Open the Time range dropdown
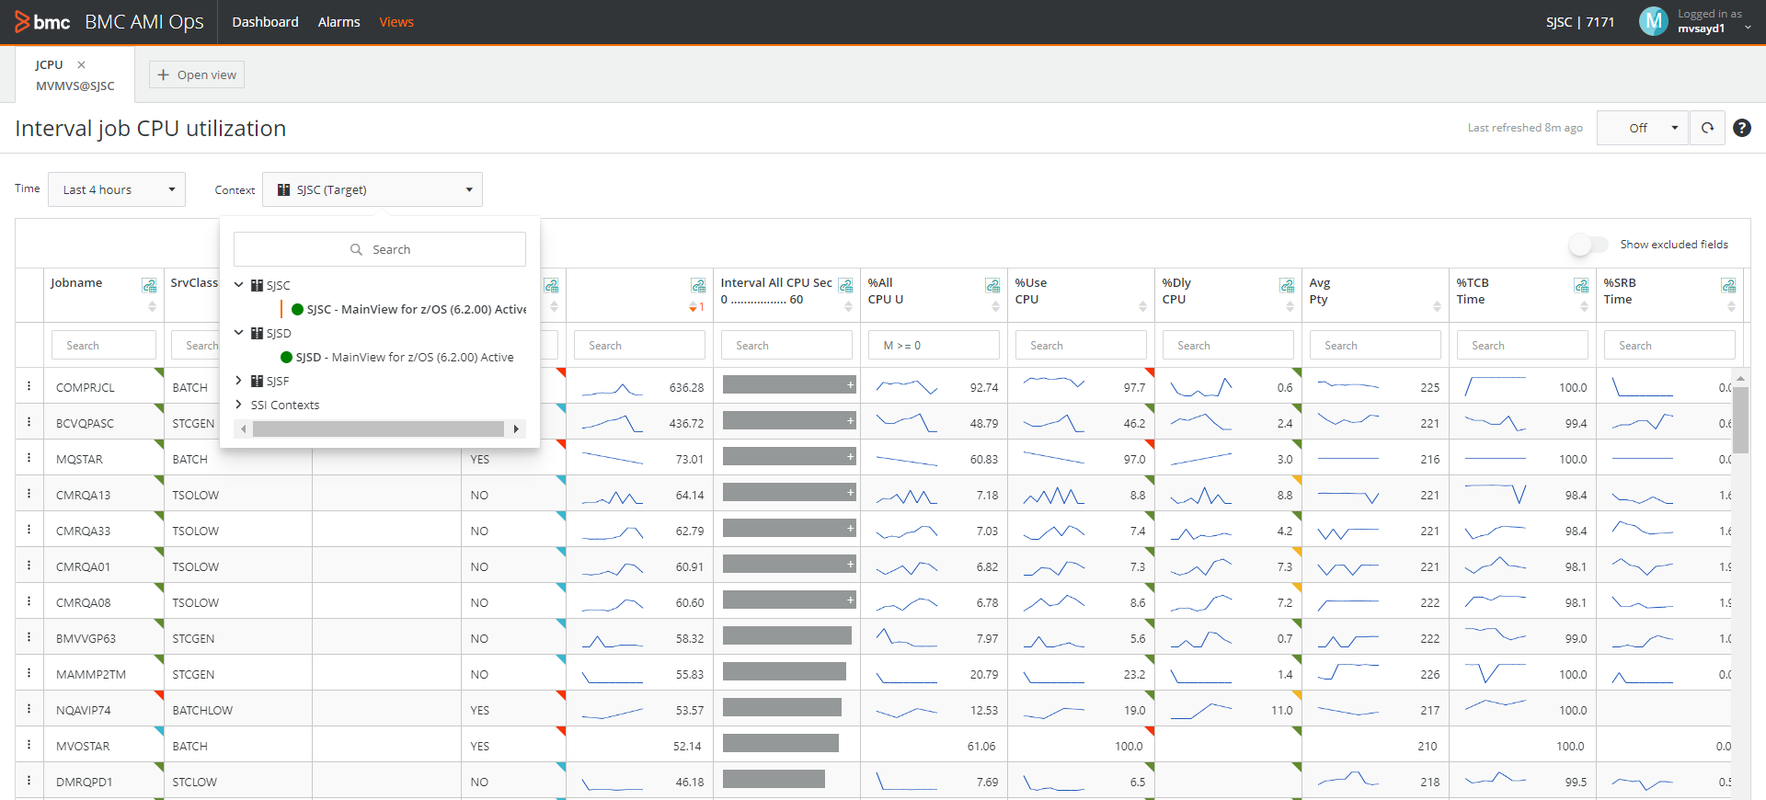 coord(117,189)
